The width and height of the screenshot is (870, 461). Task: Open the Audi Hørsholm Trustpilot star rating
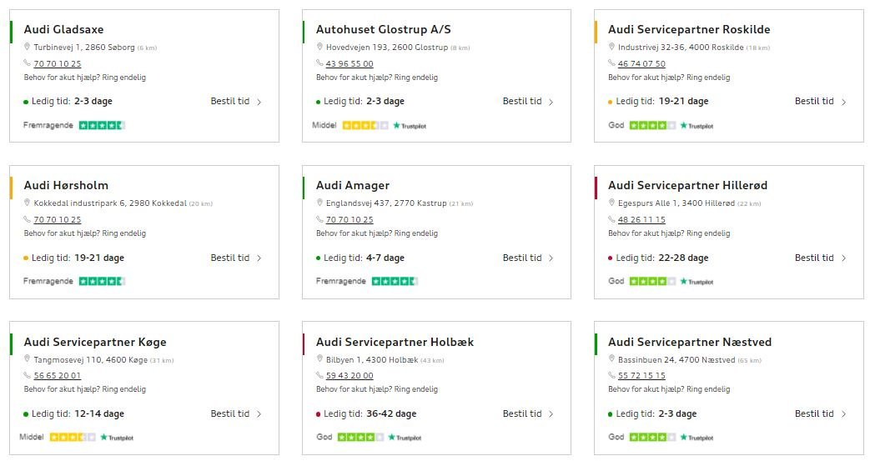coord(102,281)
